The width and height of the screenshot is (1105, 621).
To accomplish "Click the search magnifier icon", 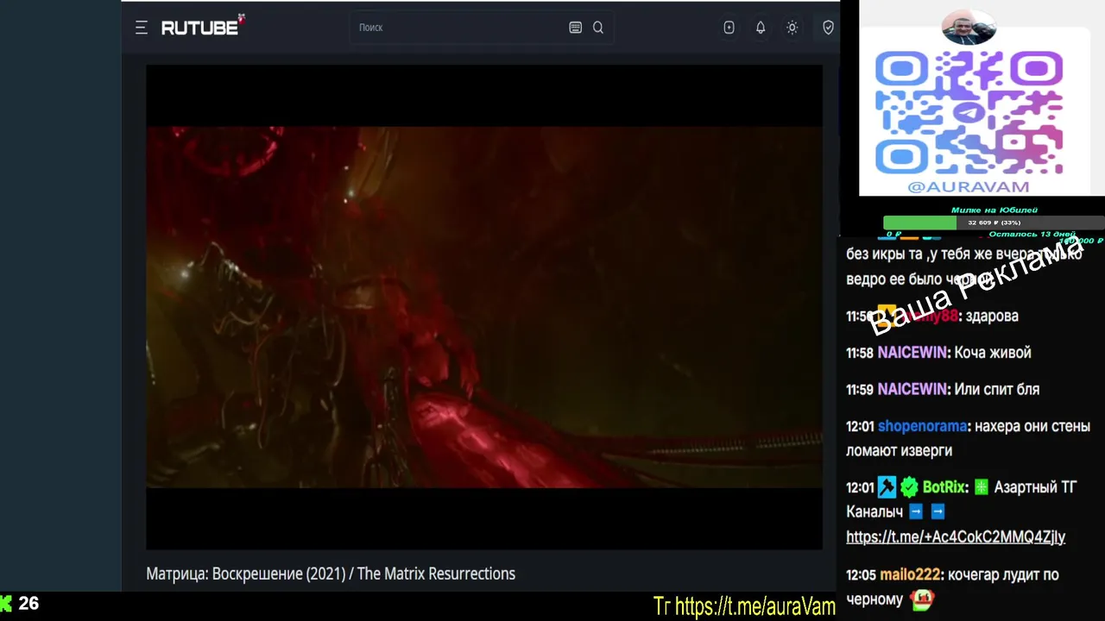I will (x=598, y=28).
